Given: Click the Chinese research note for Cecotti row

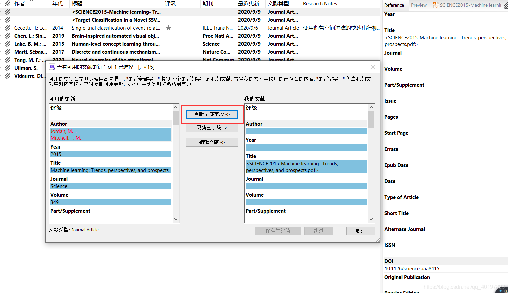Looking at the screenshot, I should point(341,28).
